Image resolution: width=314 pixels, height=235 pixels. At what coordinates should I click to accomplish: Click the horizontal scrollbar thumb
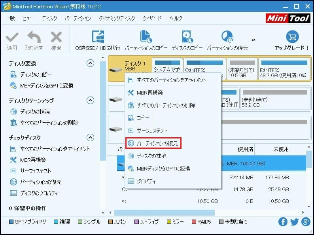[x=165, y=212]
